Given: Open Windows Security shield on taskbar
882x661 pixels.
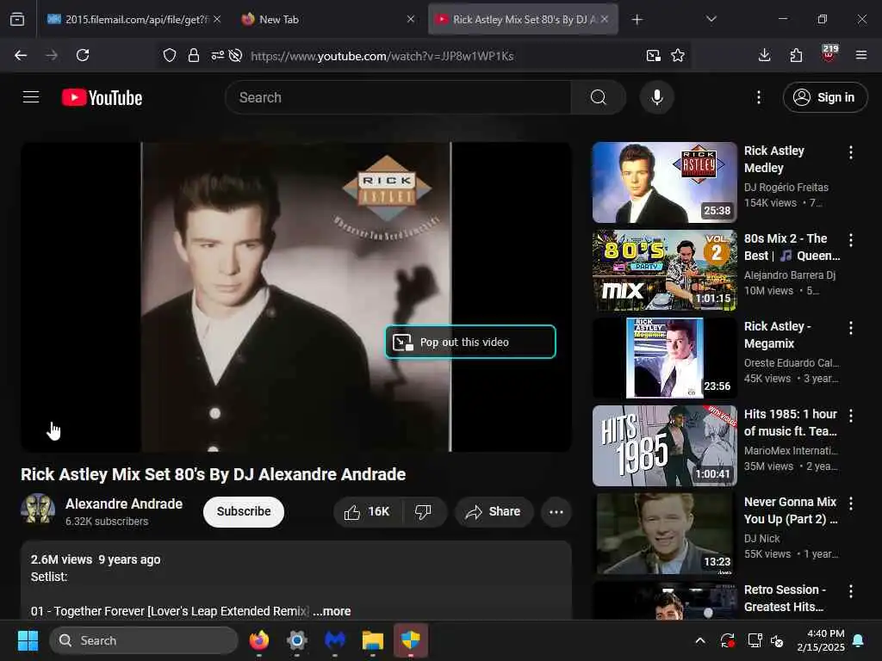Looking at the screenshot, I should pyautogui.click(x=411, y=640).
